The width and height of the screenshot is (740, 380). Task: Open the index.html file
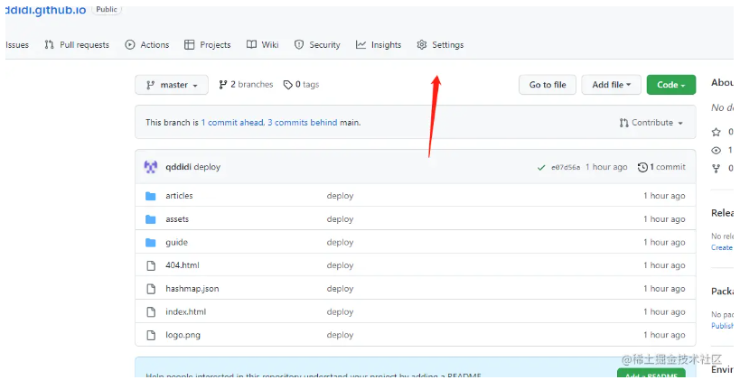click(x=185, y=311)
